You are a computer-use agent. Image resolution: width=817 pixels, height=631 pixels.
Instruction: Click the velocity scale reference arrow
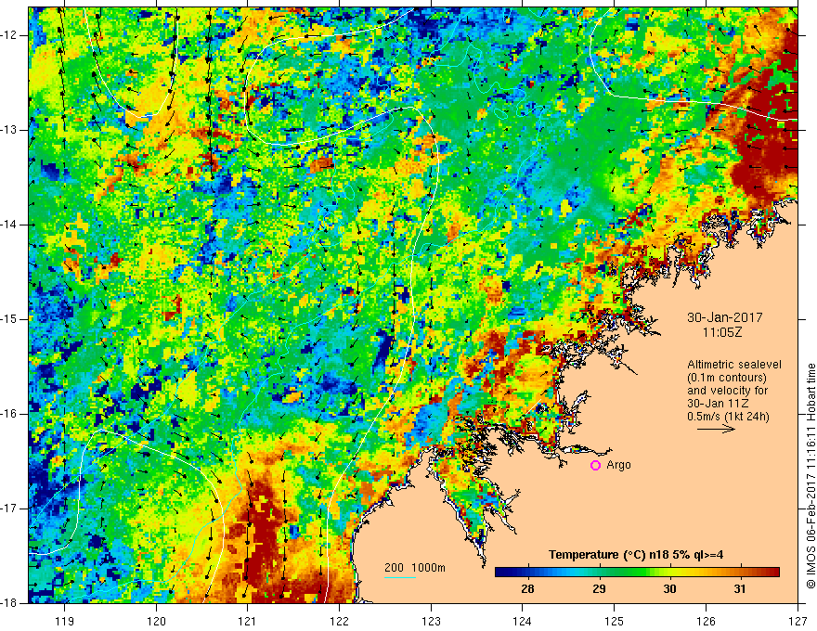(716, 429)
